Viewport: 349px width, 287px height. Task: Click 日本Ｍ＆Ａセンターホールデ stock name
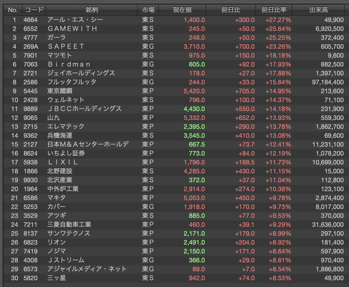[x=88, y=144]
